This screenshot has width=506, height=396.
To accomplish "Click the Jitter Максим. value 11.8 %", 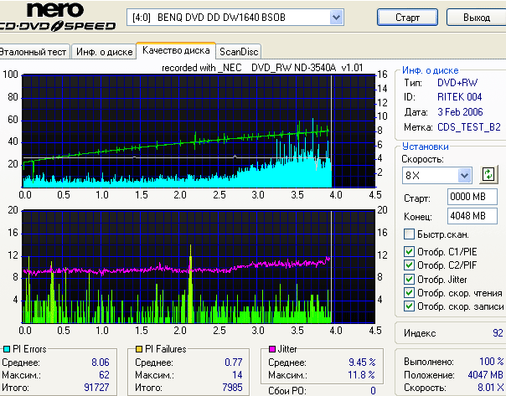I will tap(362, 375).
